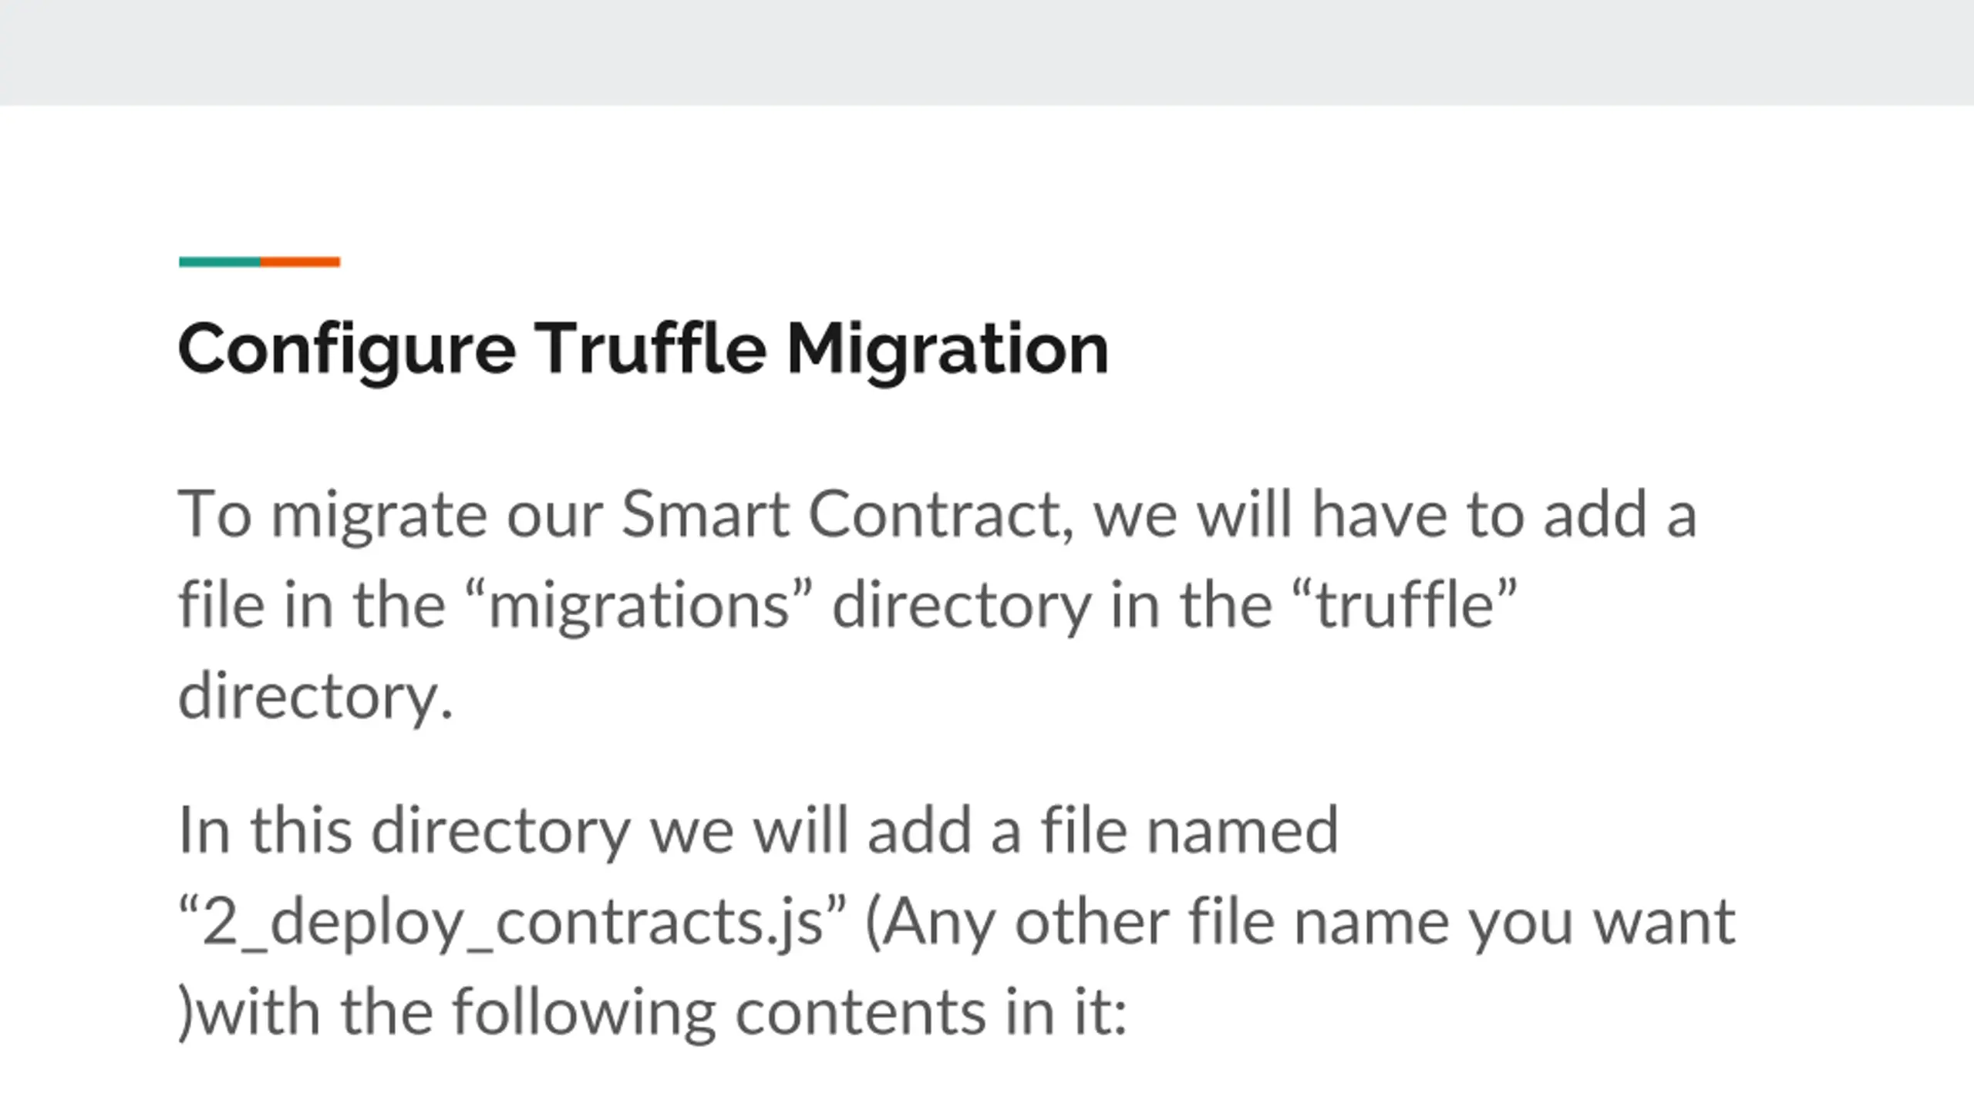Click the orange segment of accent bar
The height and width of the screenshot is (1110, 1974).
[301, 262]
